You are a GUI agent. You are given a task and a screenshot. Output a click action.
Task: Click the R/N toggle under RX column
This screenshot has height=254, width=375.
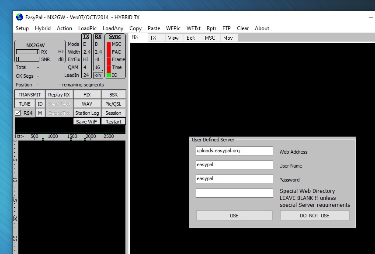point(98,75)
